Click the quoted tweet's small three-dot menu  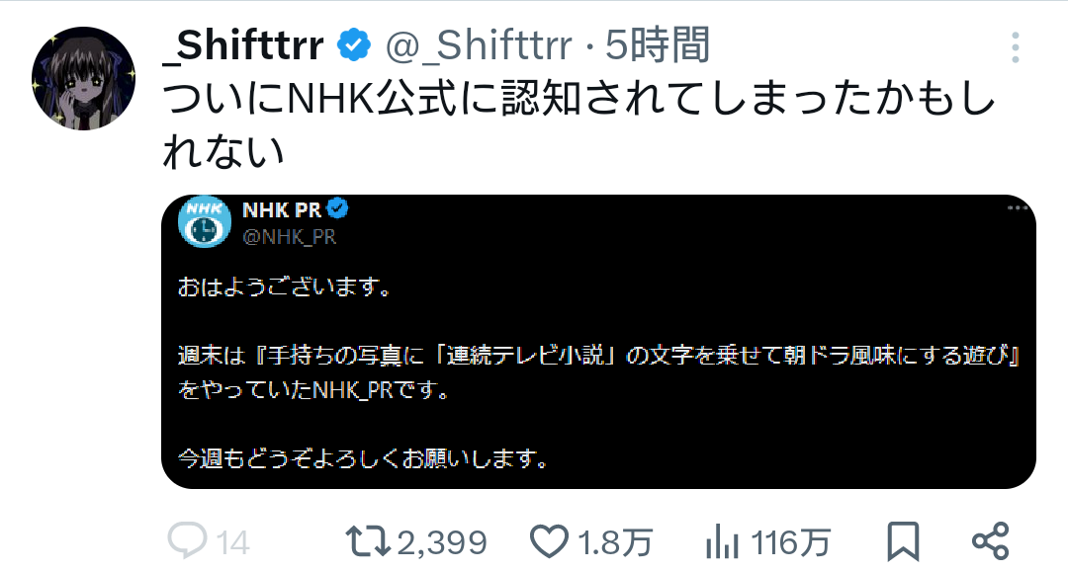point(1018,208)
